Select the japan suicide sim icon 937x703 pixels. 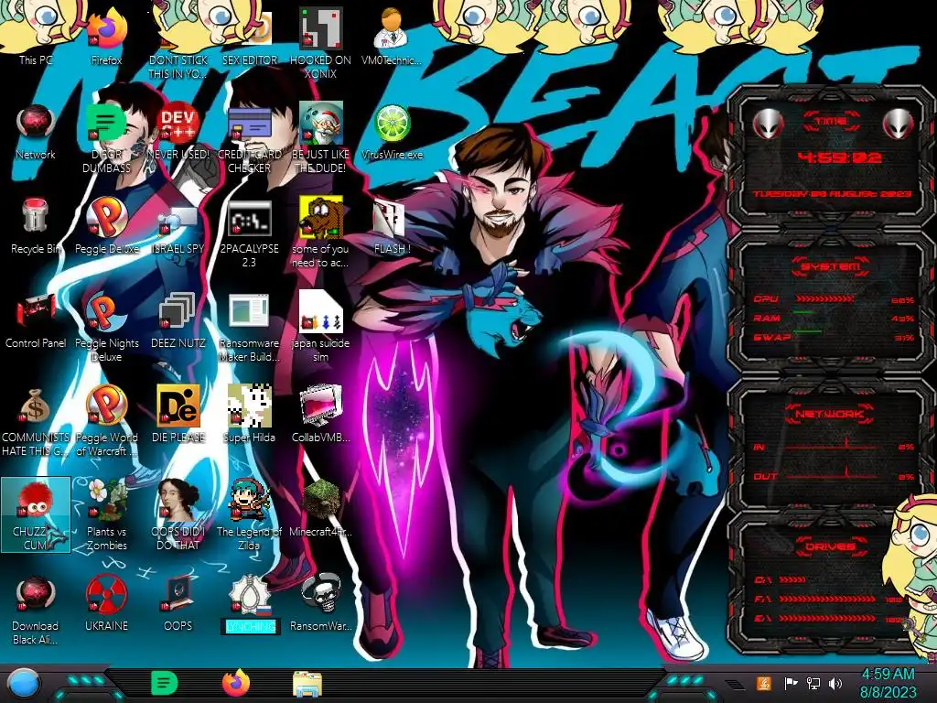[x=320, y=328]
